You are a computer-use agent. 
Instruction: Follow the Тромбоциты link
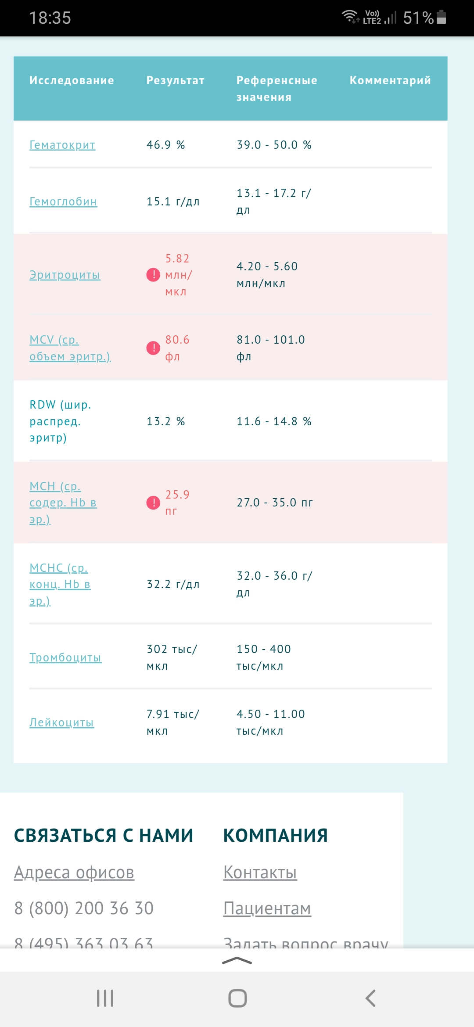pos(65,657)
